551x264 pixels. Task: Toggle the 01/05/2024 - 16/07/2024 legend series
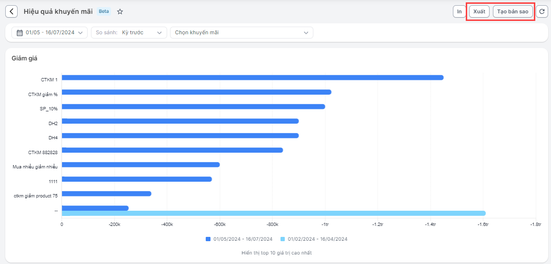(242, 239)
